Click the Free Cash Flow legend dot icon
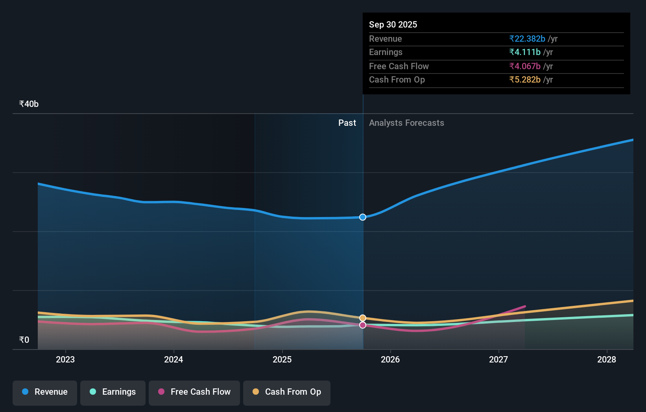 click(161, 392)
